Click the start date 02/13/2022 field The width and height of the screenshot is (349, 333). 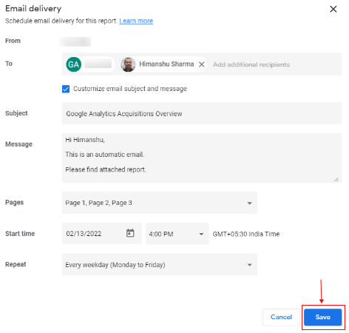[102, 233]
